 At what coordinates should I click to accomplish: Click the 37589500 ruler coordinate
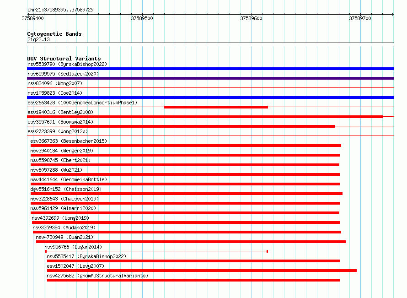coord(142,18)
